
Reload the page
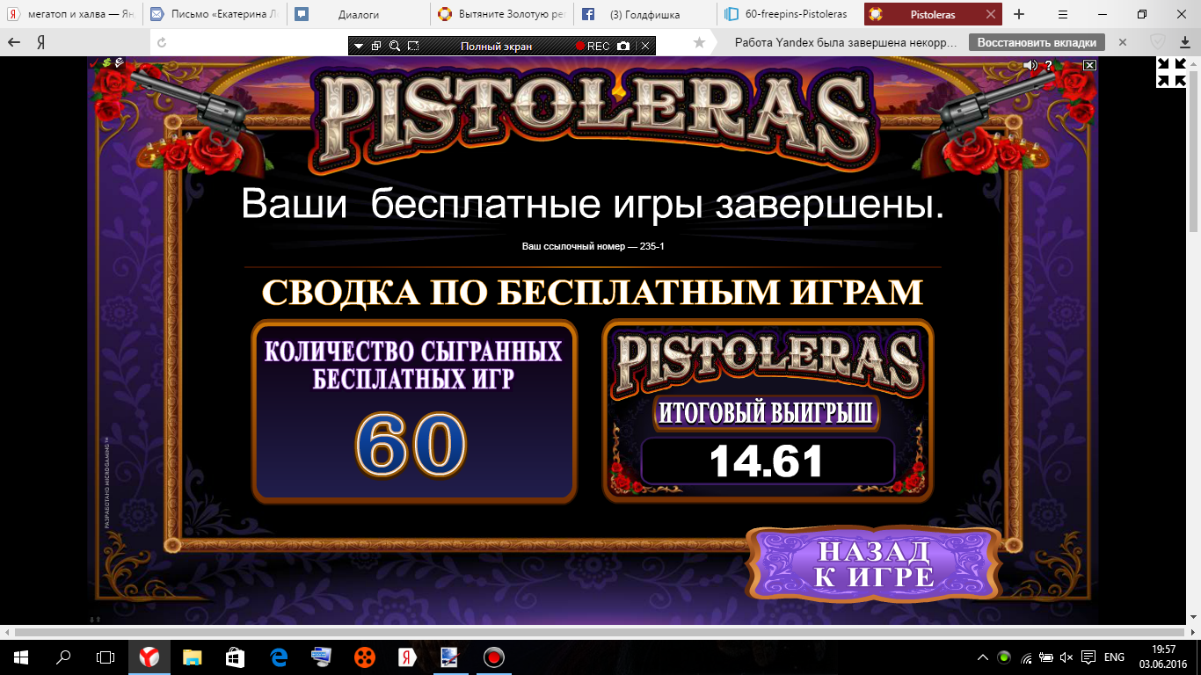pyautogui.click(x=161, y=42)
